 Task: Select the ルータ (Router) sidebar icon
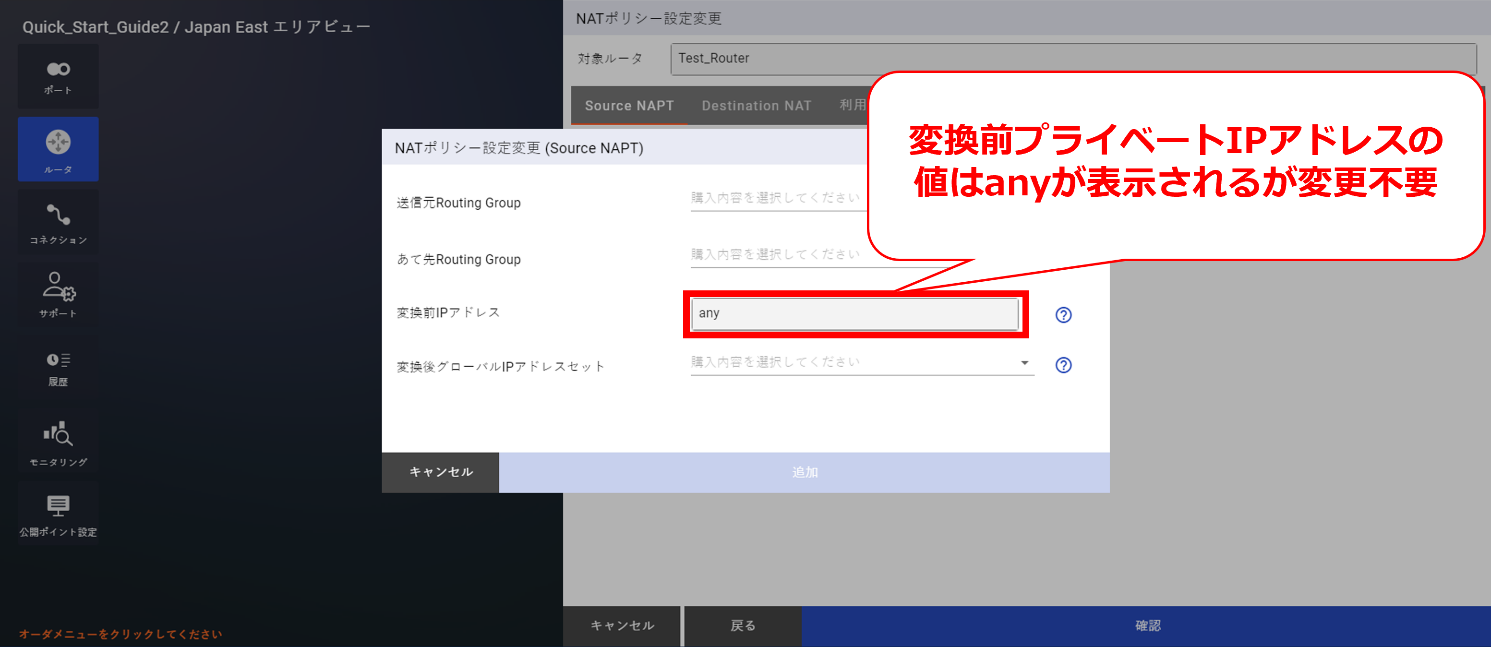(58, 149)
